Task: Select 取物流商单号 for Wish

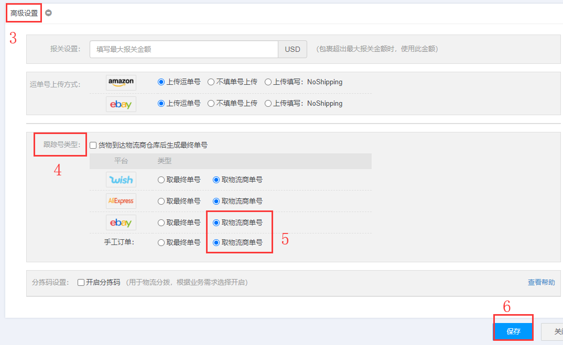Action: click(216, 180)
